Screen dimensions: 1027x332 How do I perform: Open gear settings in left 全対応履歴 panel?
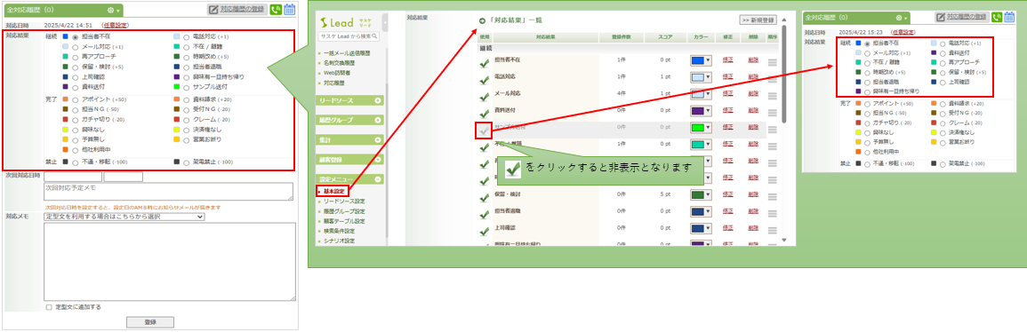coord(112,11)
